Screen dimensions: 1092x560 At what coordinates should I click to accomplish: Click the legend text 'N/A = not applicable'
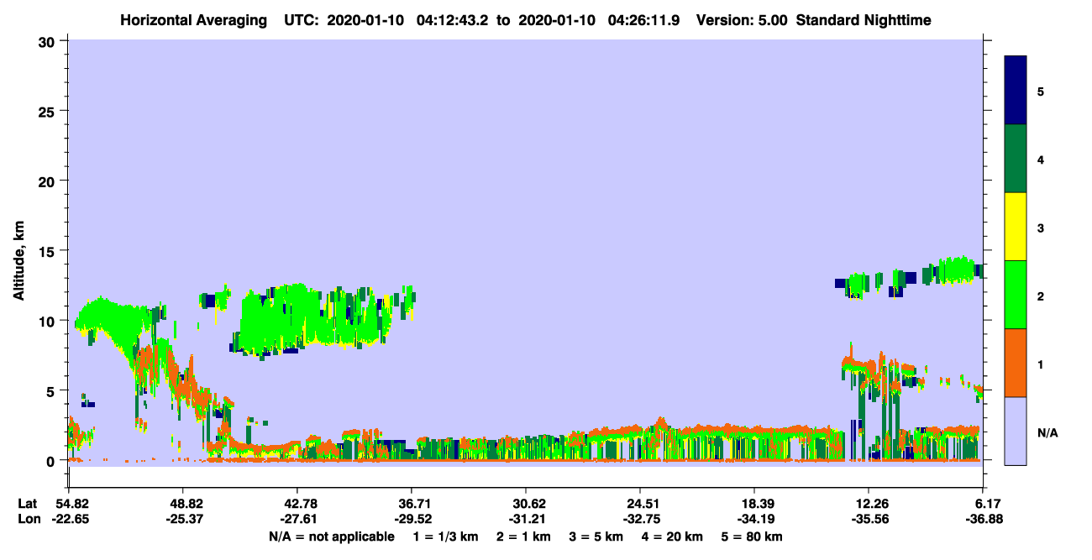point(331,536)
